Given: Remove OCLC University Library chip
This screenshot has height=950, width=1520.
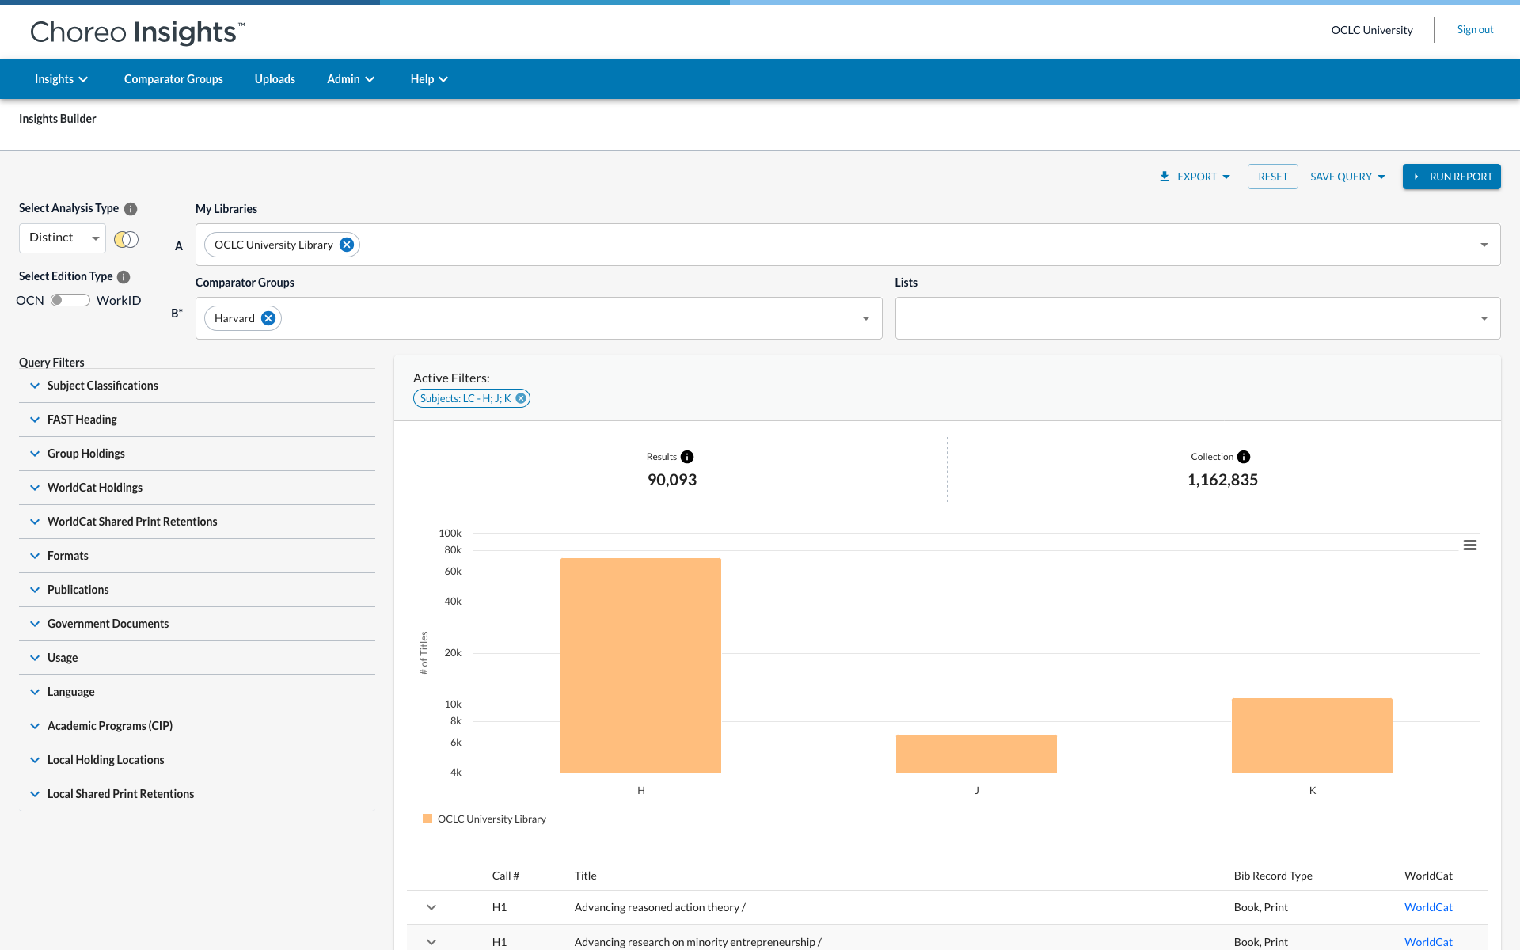Looking at the screenshot, I should (x=347, y=245).
